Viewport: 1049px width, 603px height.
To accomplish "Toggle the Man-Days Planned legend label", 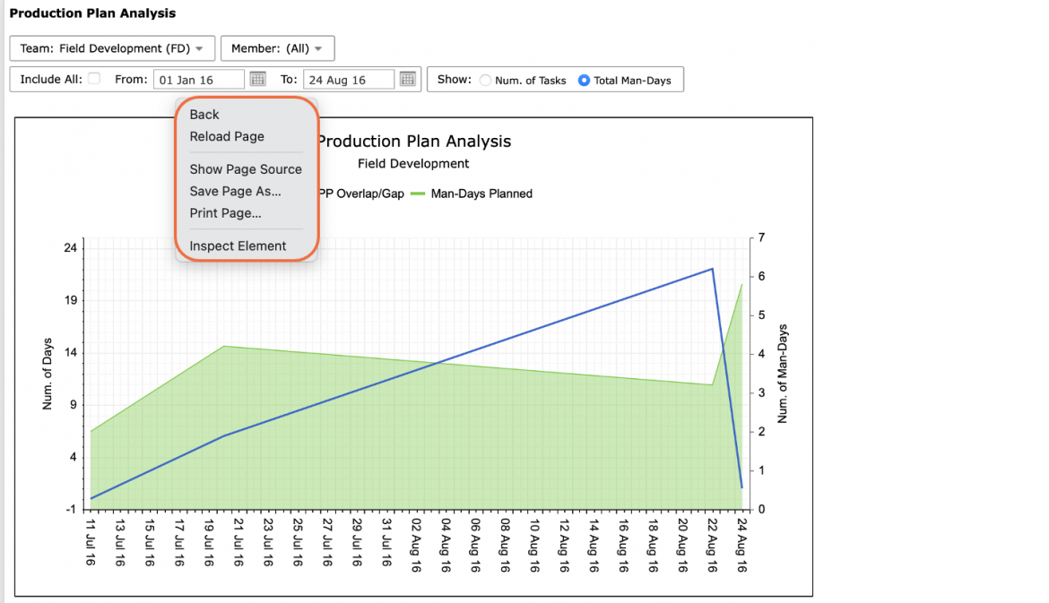I will (481, 194).
